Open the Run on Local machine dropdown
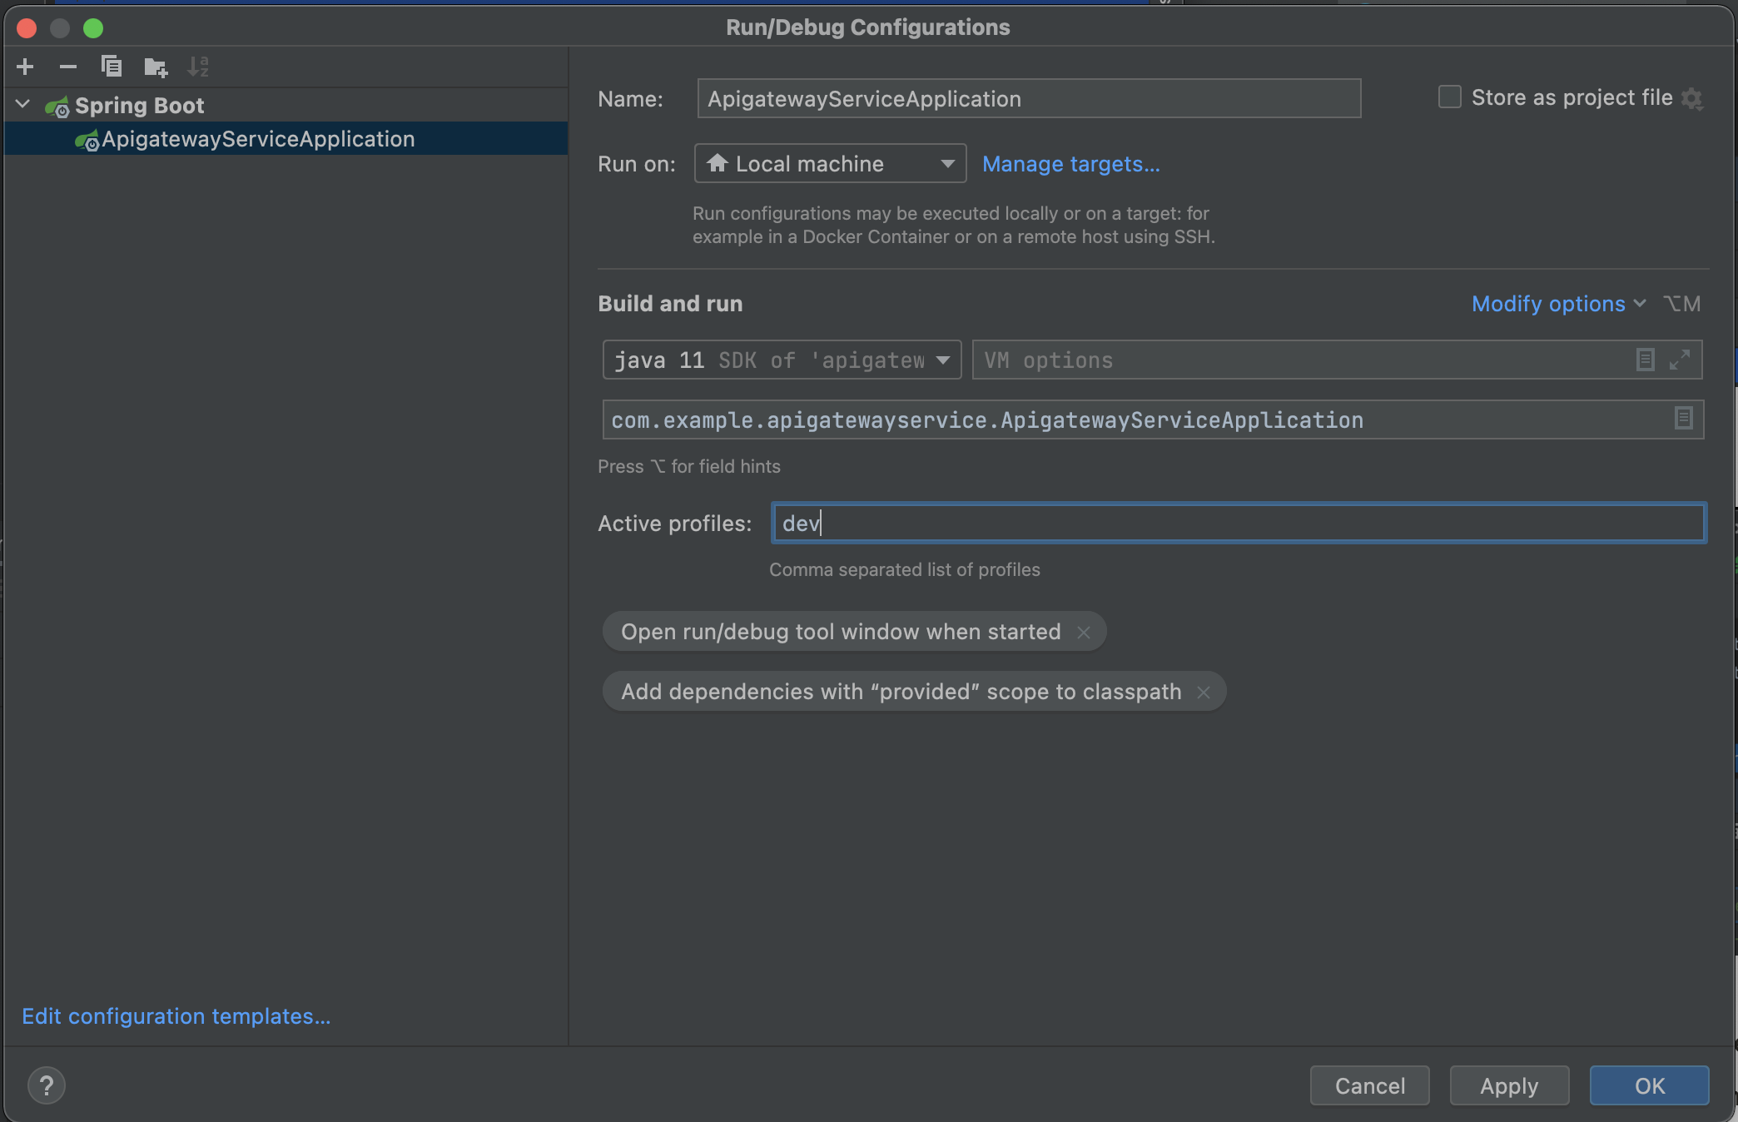The height and width of the screenshot is (1122, 1738). click(830, 164)
